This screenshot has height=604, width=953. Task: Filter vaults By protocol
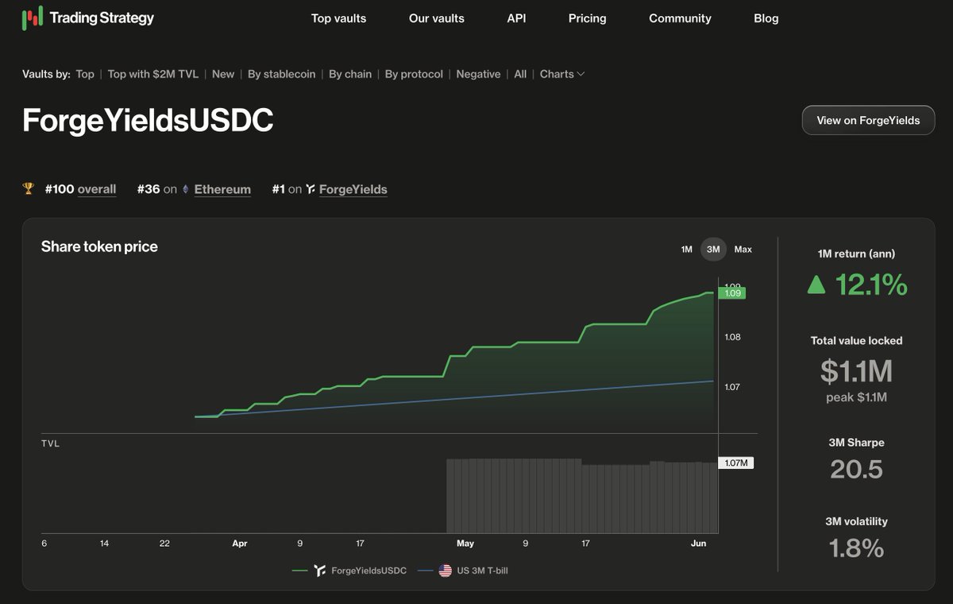point(415,74)
